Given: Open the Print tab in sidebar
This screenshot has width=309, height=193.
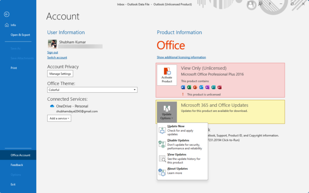Looking at the screenshot, I should click(18, 68).
